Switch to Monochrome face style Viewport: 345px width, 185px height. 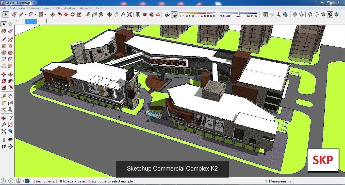[x=337, y=14]
